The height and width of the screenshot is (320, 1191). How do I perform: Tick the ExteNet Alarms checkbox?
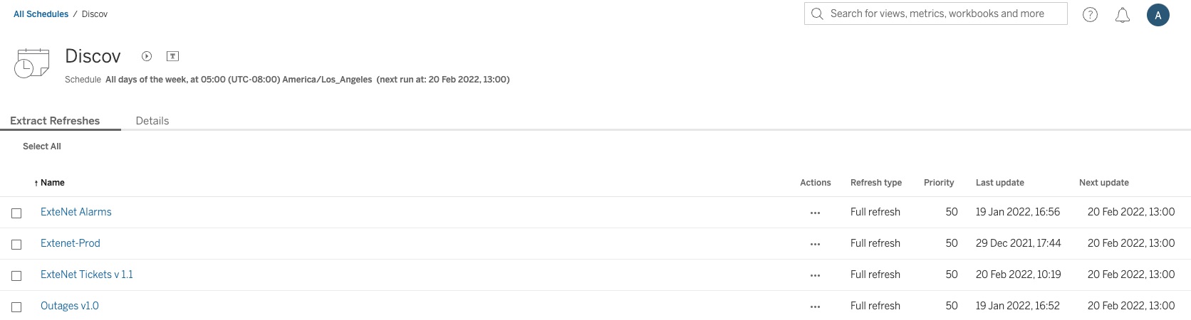tap(16, 213)
